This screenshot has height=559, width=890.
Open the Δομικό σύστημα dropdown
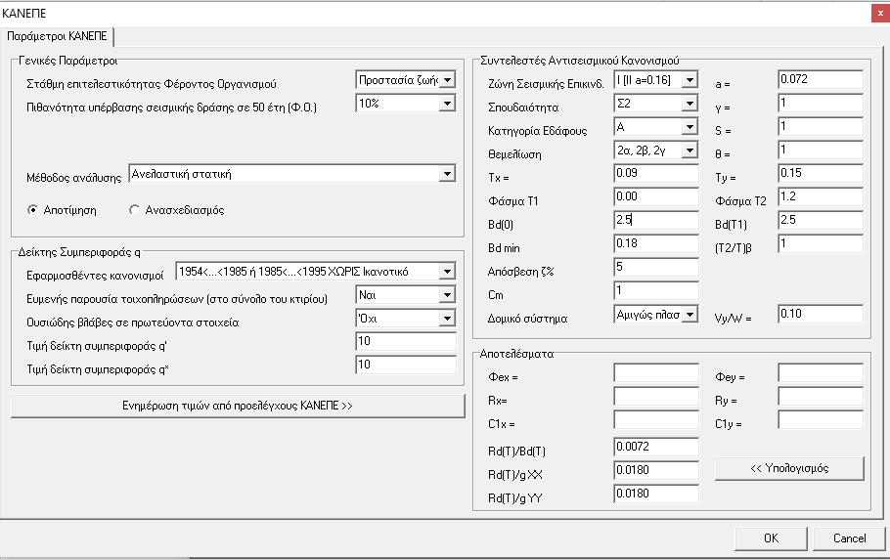[x=655, y=314]
